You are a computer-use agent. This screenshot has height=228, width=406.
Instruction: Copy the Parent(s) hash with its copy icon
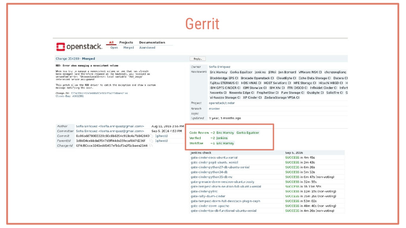pyautogui.click(x=151, y=141)
